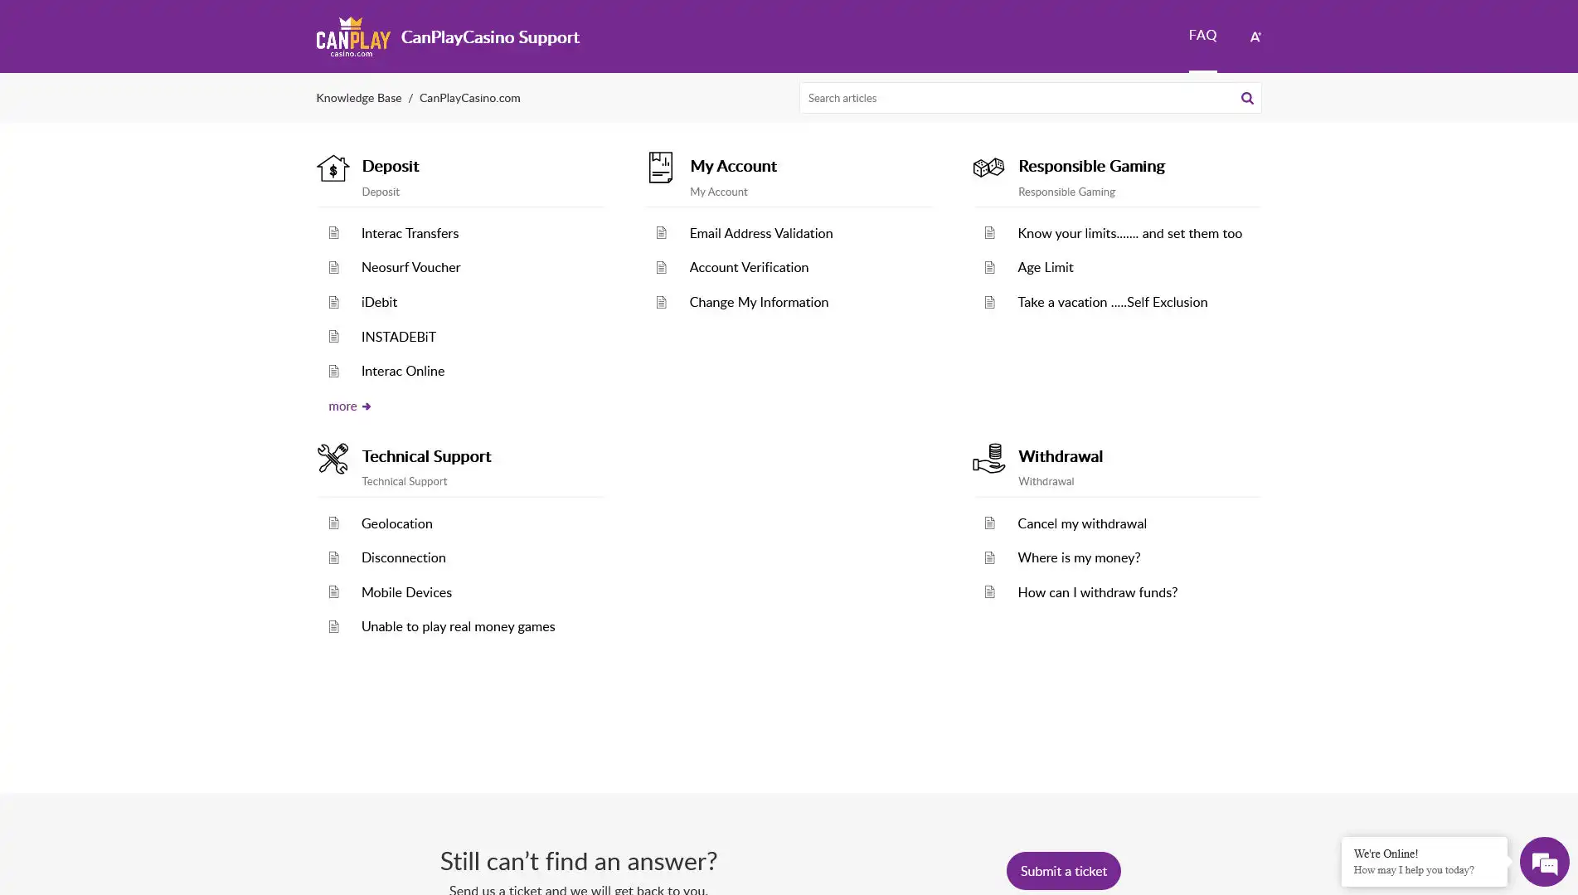Click CanPlayCasino Support header title

pos(490,36)
